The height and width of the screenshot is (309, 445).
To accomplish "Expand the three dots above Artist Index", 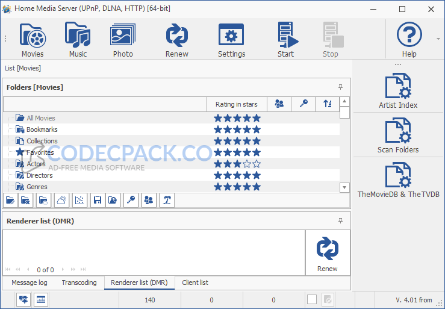I will (x=398, y=64).
